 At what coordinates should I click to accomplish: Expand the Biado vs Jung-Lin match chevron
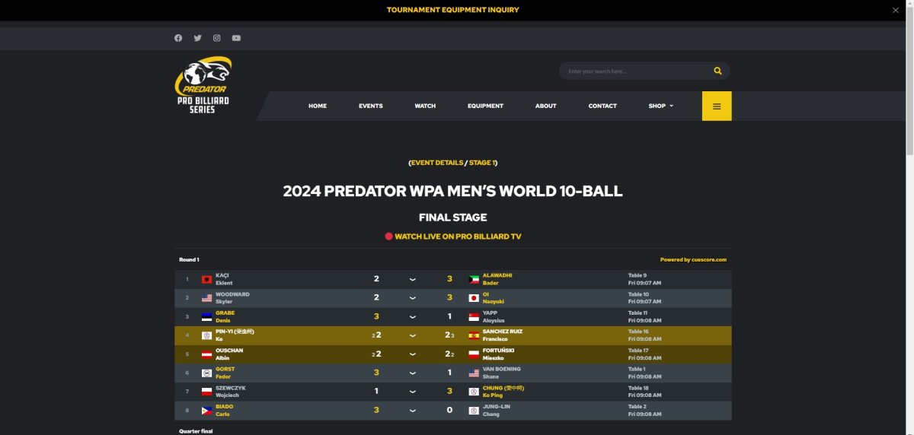click(412, 410)
